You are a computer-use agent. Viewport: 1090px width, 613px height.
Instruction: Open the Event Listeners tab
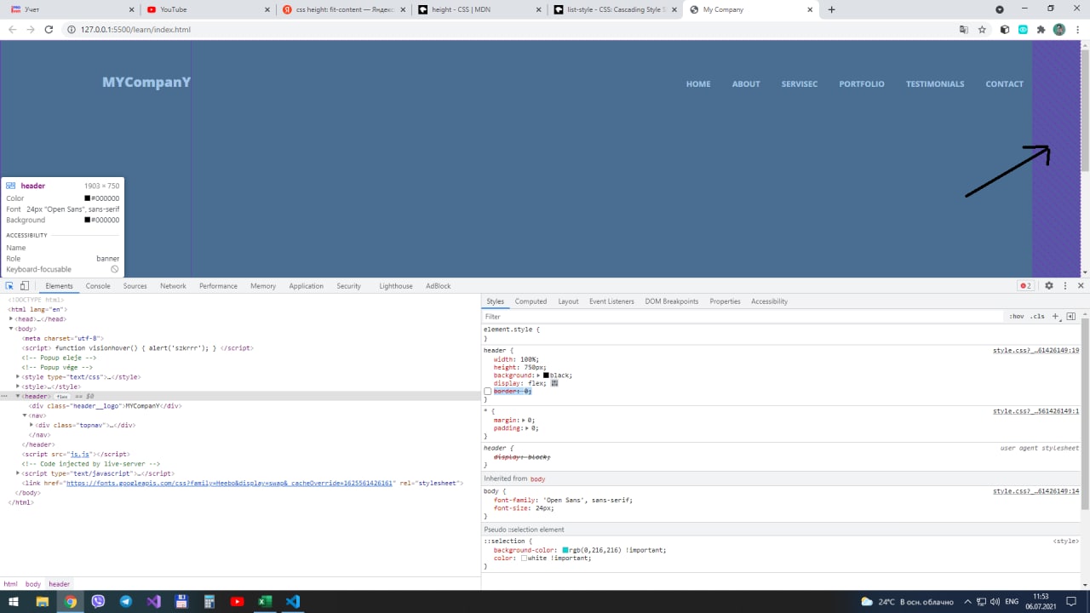[611, 301]
